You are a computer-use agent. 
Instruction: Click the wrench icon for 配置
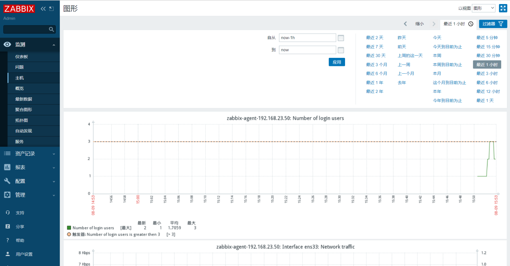pyautogui.click(x=7, y=181)
